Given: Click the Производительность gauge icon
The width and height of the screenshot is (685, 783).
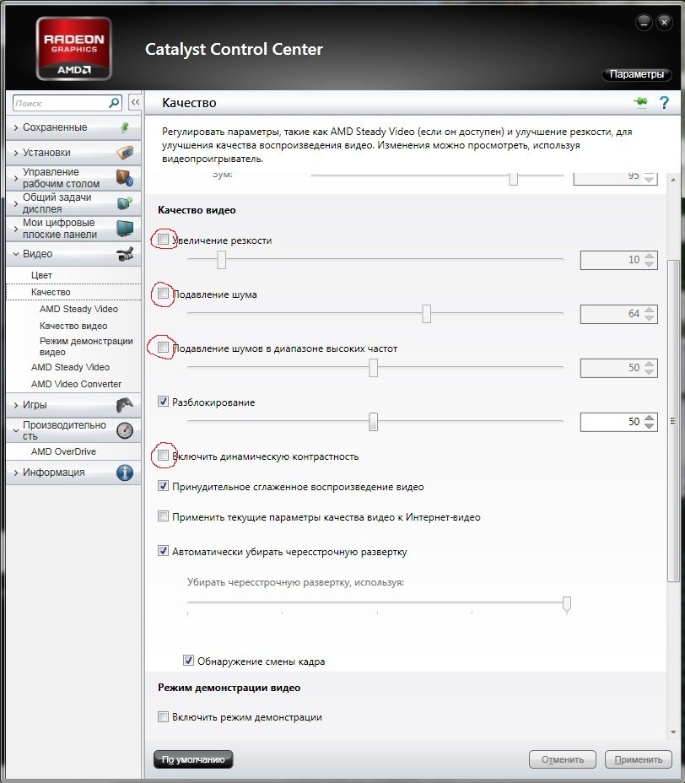Looking at the screenshot, I should tap(125, 430).
